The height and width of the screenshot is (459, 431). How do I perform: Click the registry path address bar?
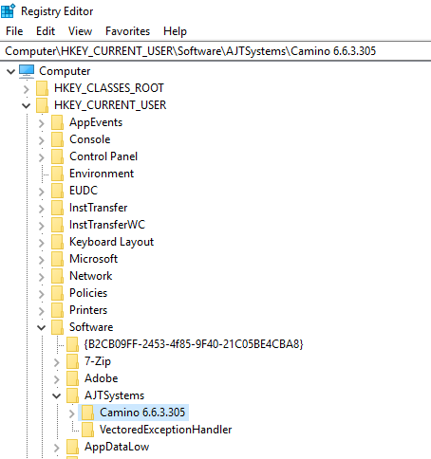pos(215,51)
